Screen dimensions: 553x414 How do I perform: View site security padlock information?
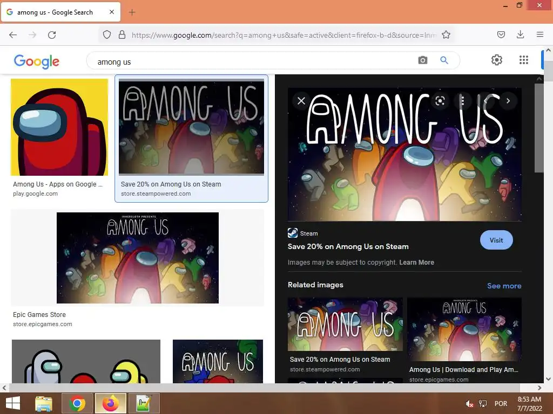pyautogui.click(x=122, y=34)
